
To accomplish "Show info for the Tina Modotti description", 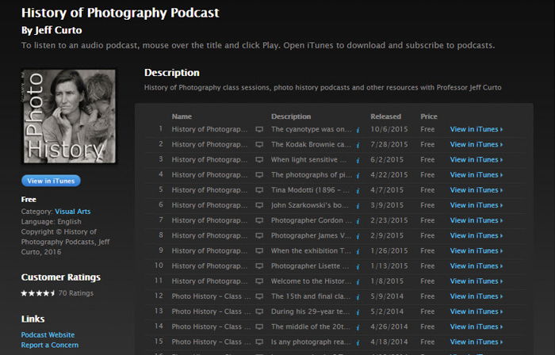I will click(x=358, y=191).
